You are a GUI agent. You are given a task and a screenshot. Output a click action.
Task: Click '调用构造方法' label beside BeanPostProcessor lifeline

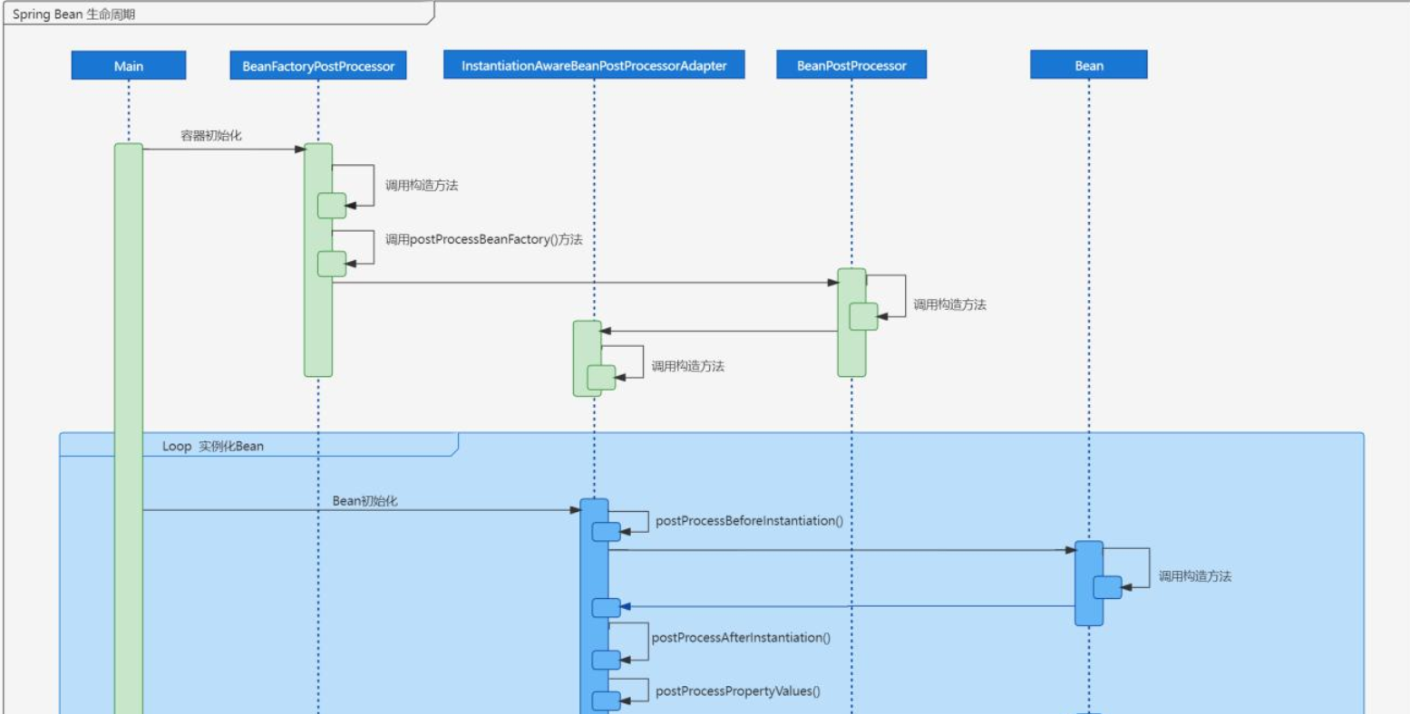click(949, 304)
